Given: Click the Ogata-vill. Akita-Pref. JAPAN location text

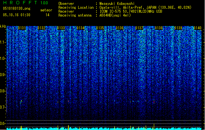Looking at the screenshot, I should (145, 7).
